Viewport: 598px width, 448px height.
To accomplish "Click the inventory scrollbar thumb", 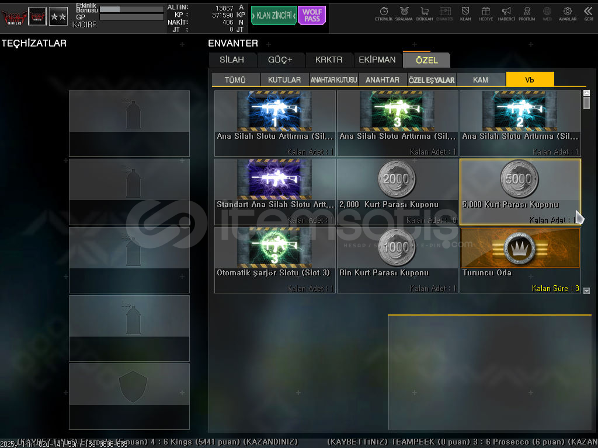I will pos(586,103).
